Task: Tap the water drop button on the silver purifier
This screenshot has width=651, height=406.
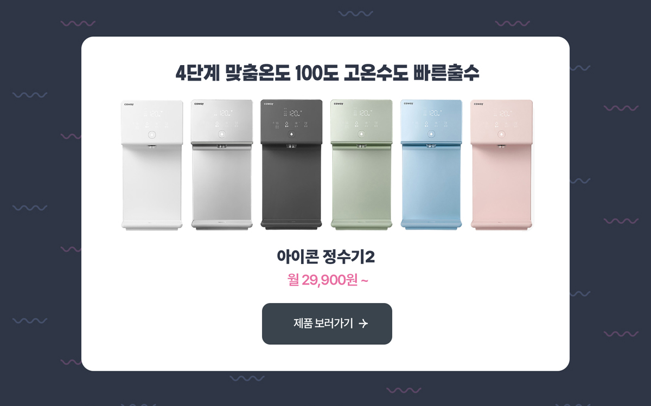Action: click(x=221, y=133)
